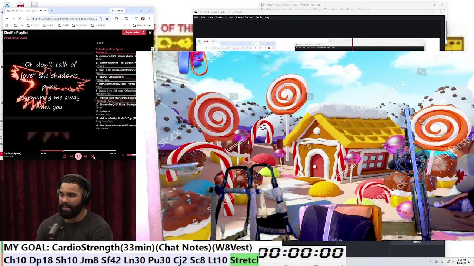Open the OMEGLE bookmark

coord(49,25)
